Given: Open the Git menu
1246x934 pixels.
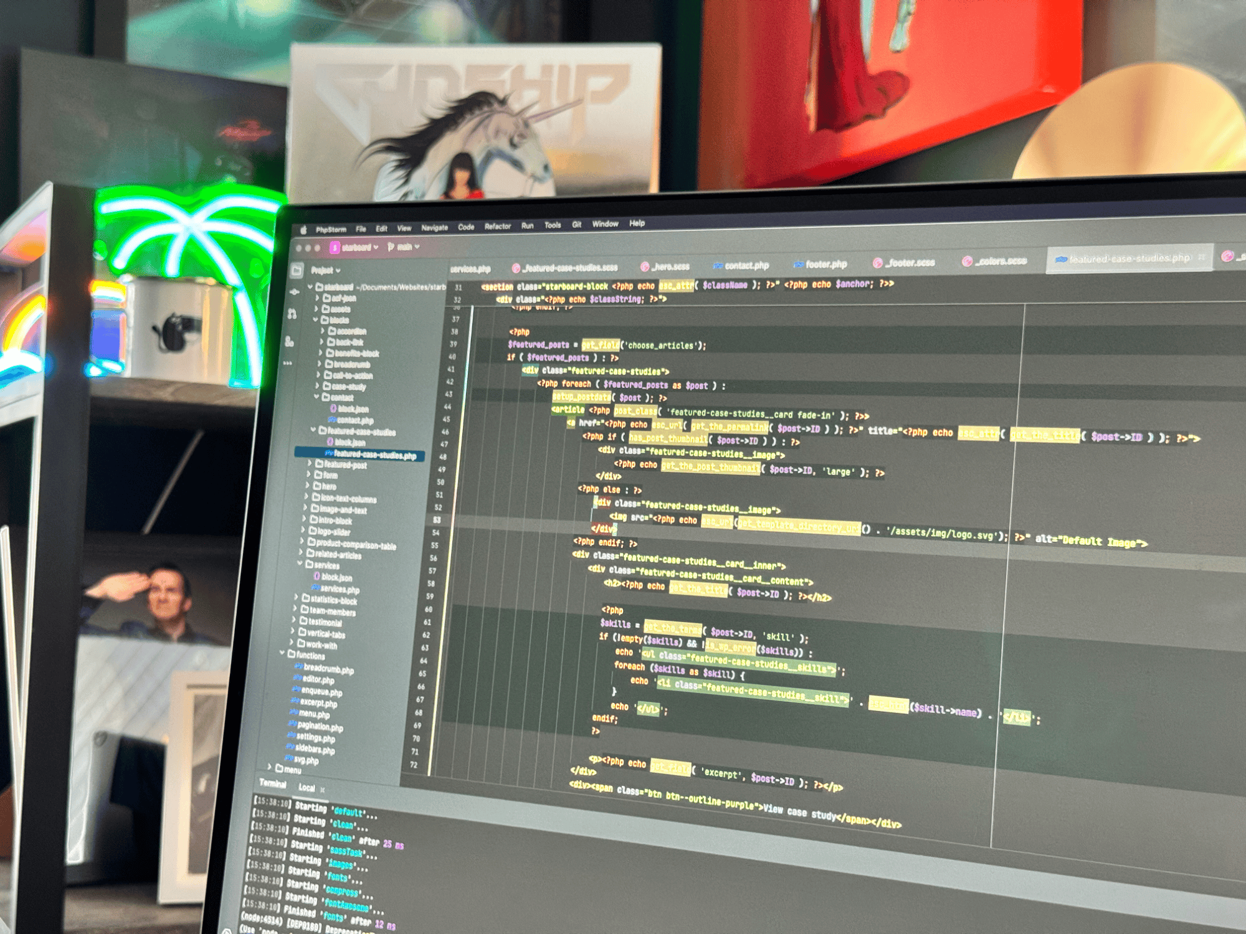Looking at the screenshot, I should click(x=577, y=225).
